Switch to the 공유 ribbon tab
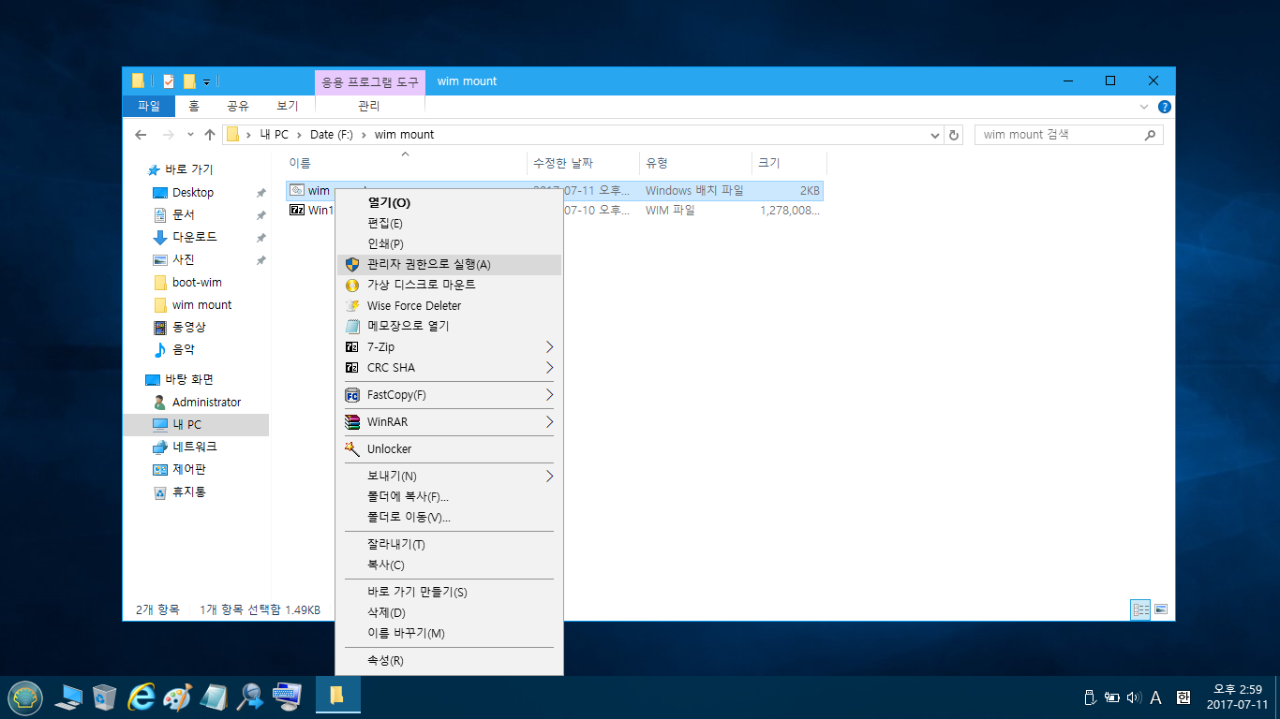Screen dimensions: 1280x719 238,106
